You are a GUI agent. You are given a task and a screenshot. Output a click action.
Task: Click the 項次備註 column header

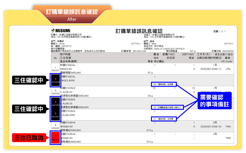[159, 61]
